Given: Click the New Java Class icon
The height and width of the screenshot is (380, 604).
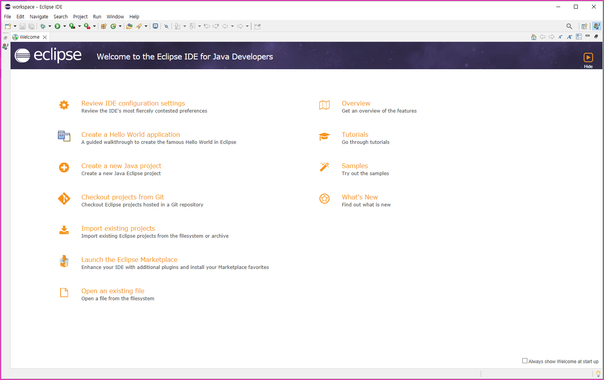Looking at the screenshot, I should pos(113,26).
